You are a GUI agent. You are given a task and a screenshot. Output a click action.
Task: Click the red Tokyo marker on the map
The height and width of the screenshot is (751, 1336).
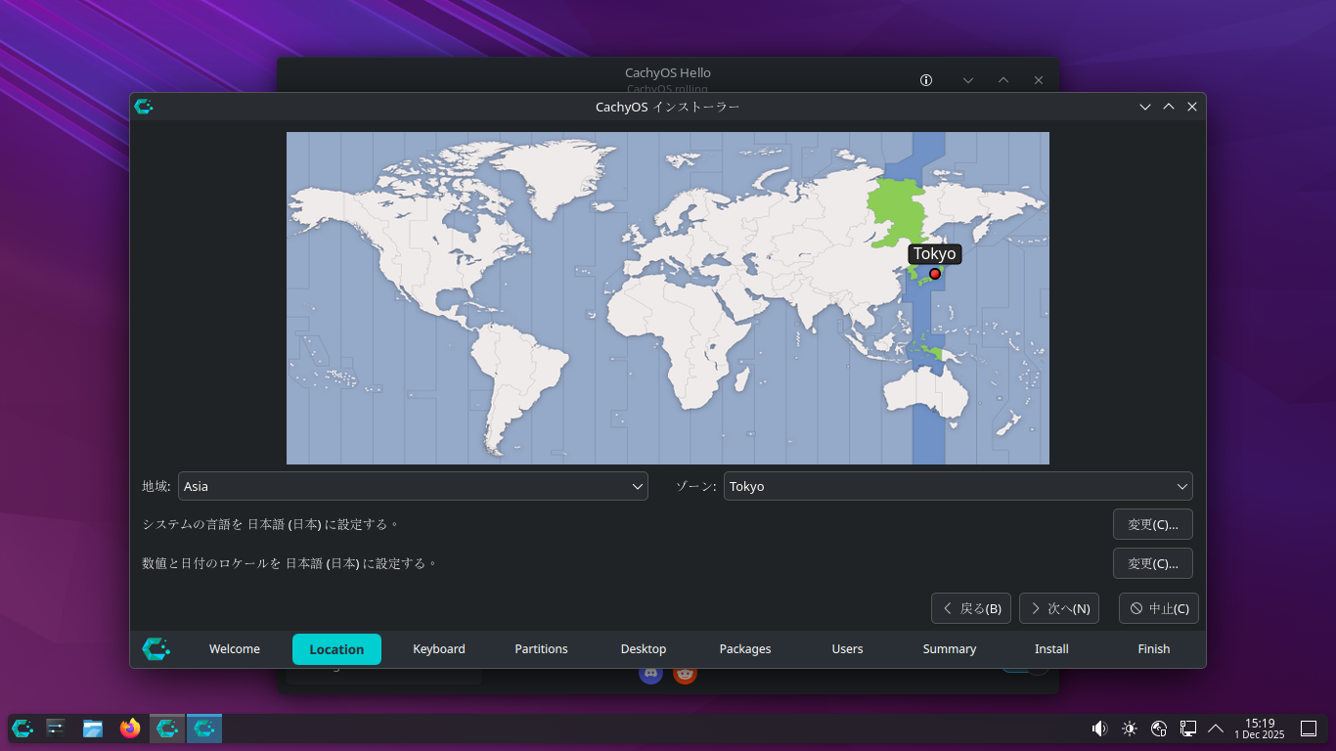(x=935, y=274)
